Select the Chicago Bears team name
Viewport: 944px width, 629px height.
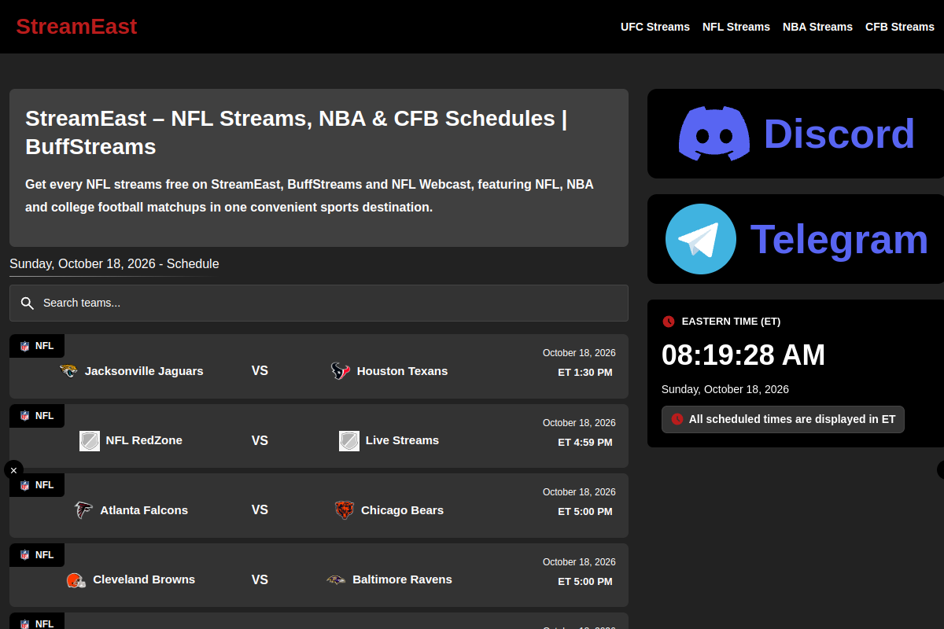pos(402,510)
